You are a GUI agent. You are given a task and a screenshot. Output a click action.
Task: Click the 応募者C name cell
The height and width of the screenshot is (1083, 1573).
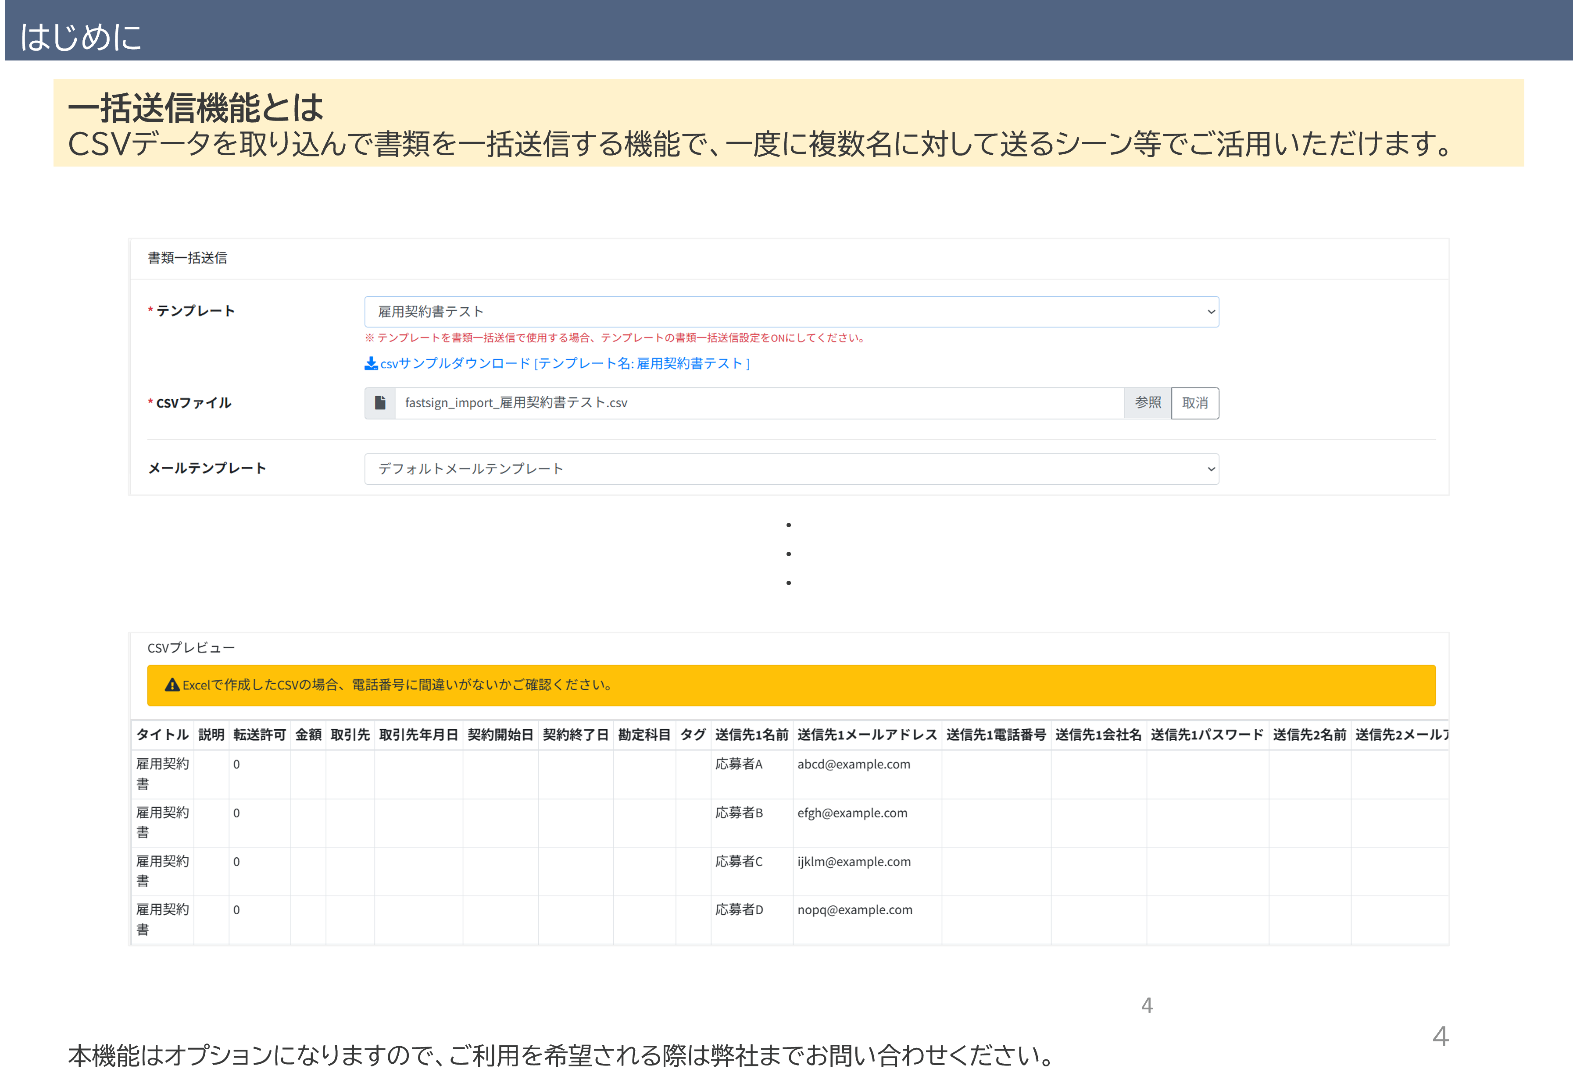coord(739,862)
